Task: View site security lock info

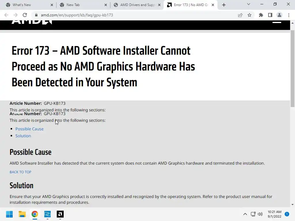Action: (36, 15)
